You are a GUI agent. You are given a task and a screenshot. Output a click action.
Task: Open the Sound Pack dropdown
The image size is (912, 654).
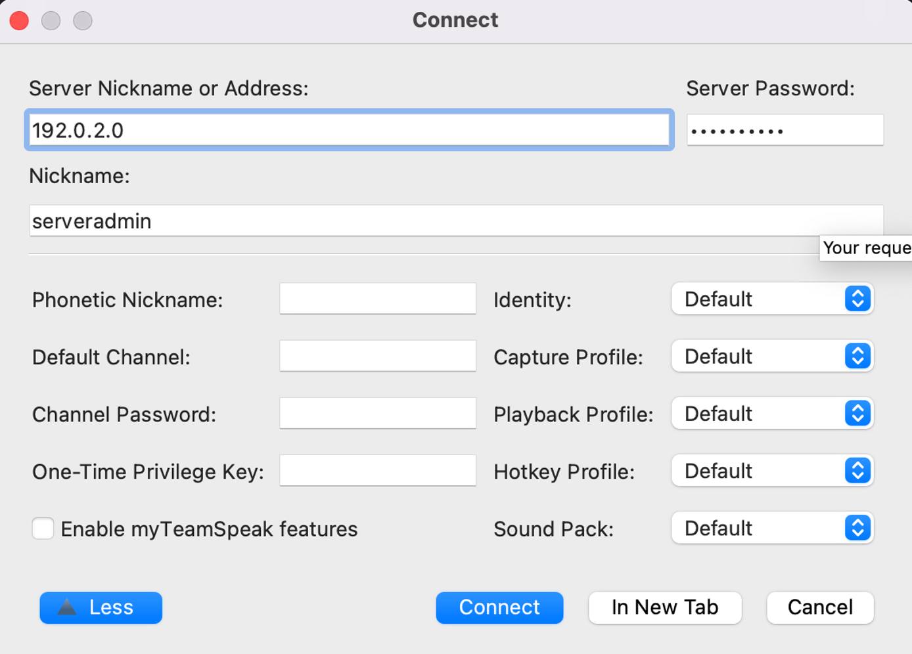(x=772, y=528)
